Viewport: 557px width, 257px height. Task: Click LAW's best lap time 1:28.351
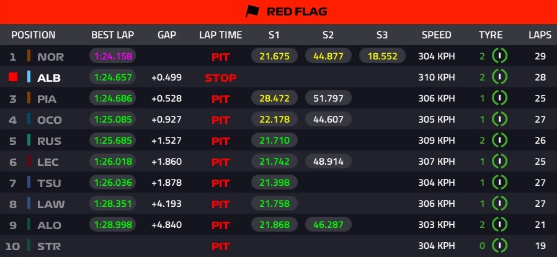pyautogui.click(x=113, y=204)
